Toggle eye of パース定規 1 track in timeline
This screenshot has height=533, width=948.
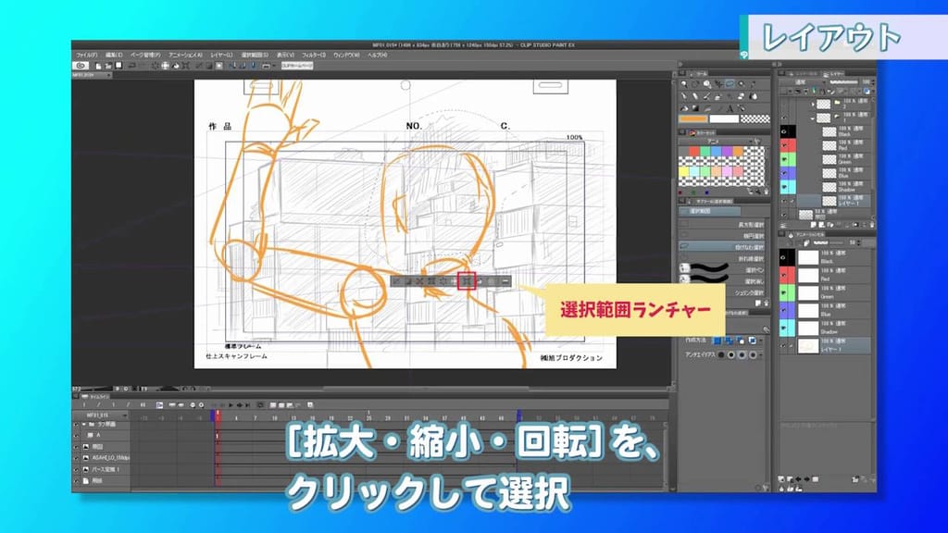[76, 469]
